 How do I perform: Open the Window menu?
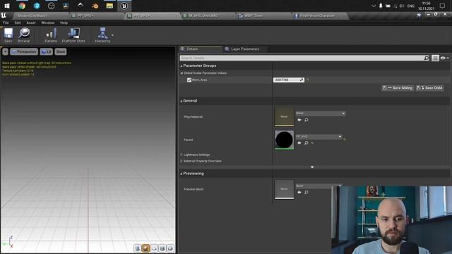tap(47, 23)
